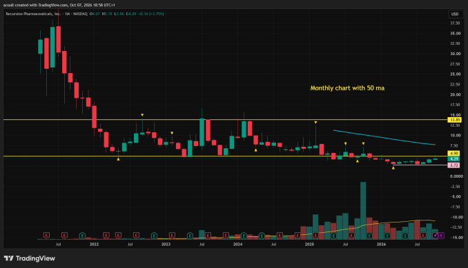Click the 25.00 price scale label
Image resolution: width=468 pixels, height=268 pixels.
(x=455, y=74)
